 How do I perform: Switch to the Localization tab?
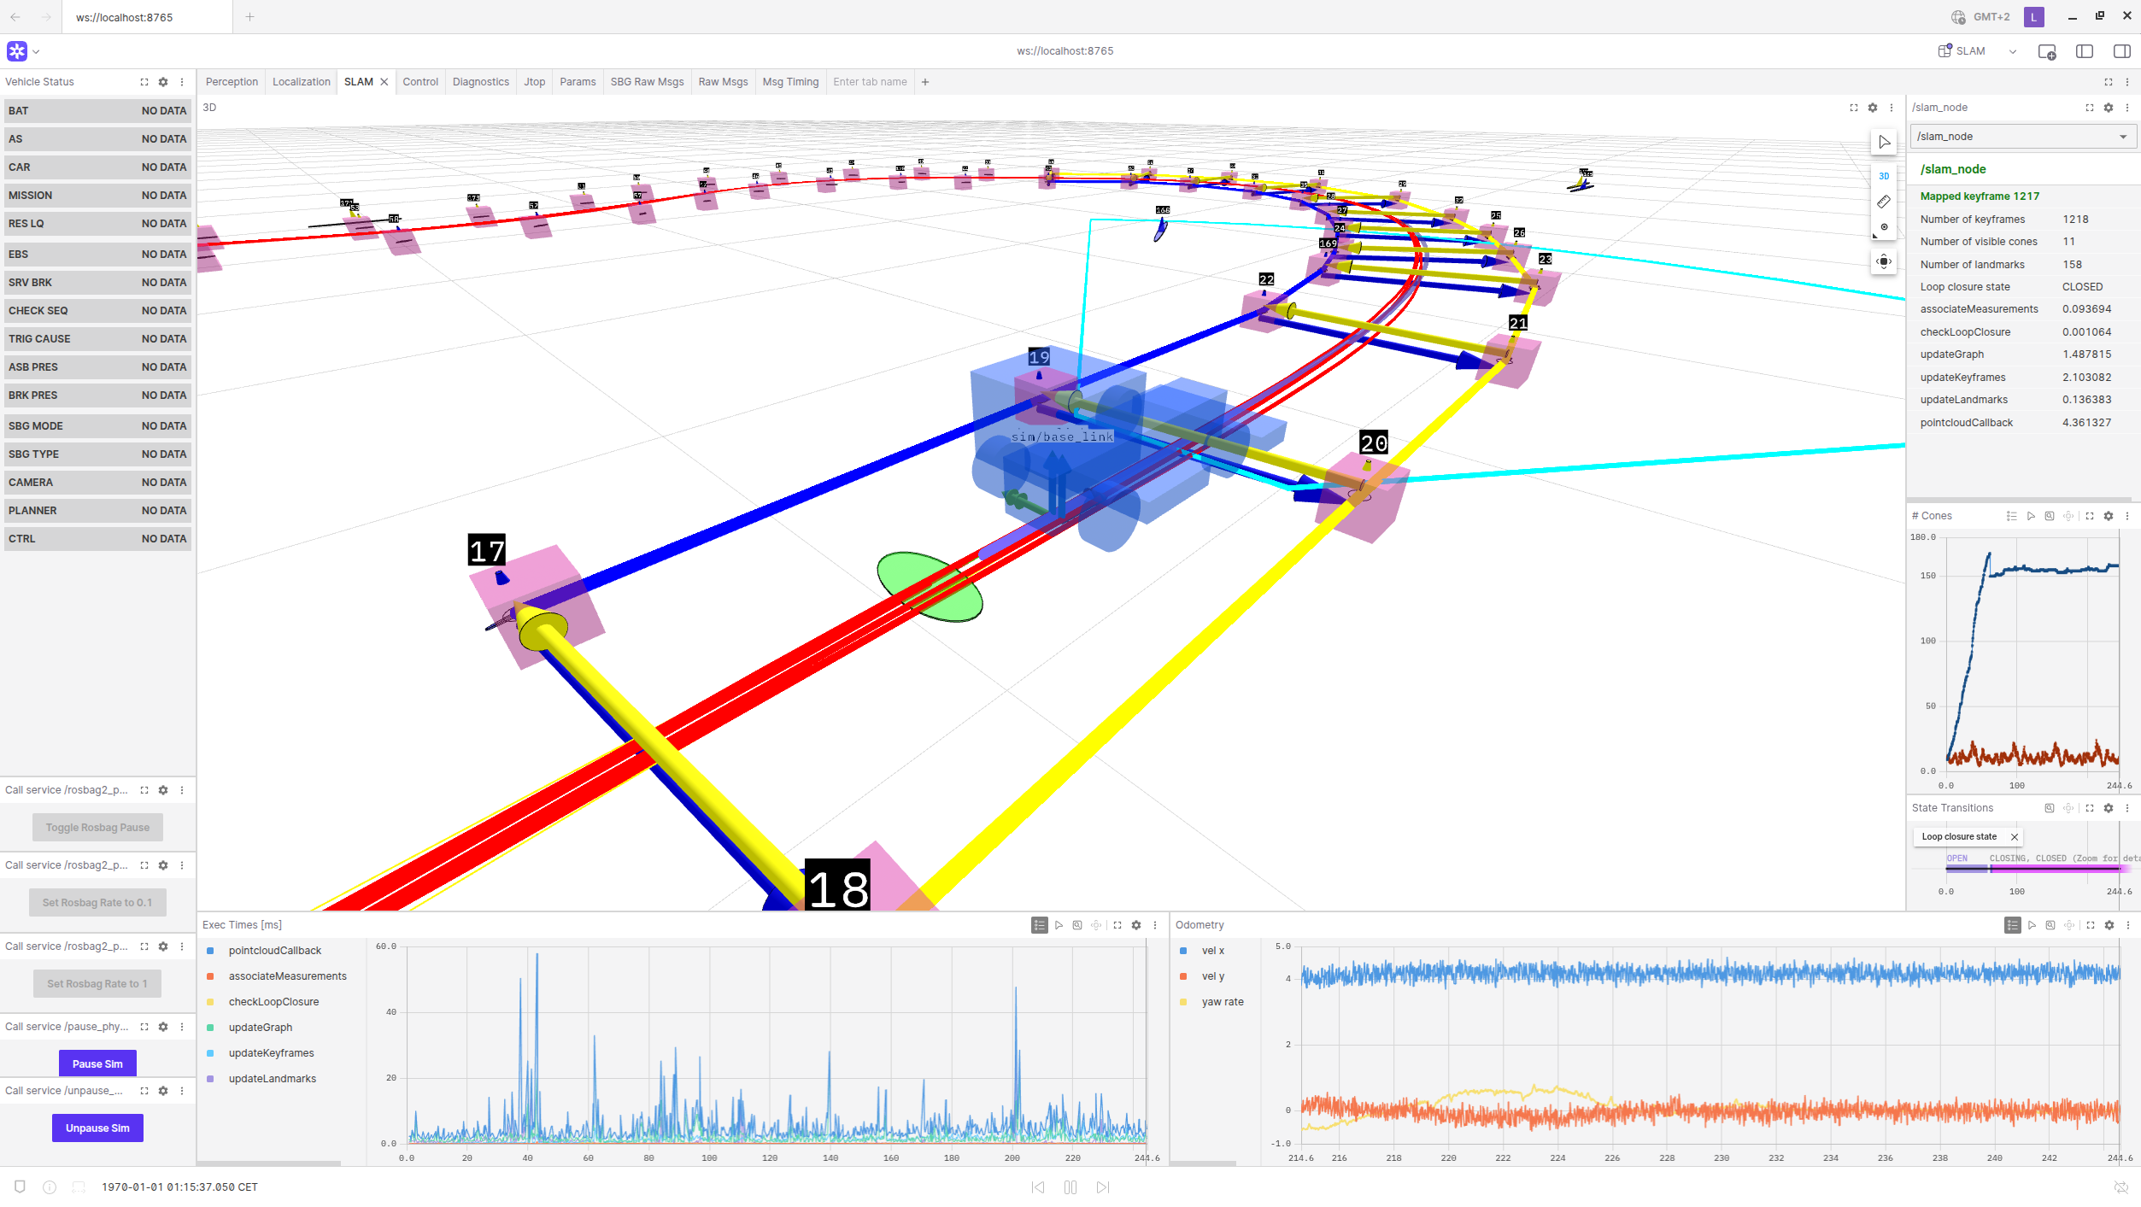click(301, 82)
